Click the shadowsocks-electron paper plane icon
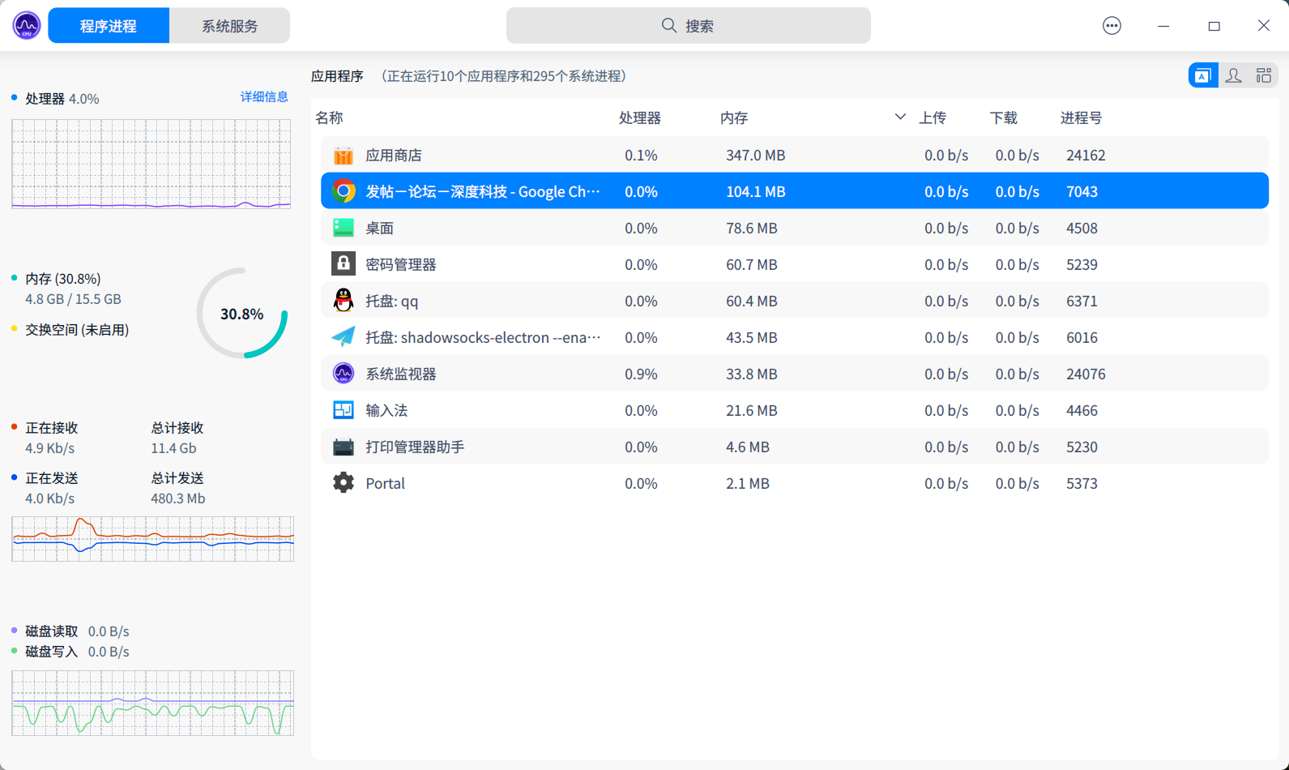The height and width of the screenshot is (770, 1289). tap(344, 337)
